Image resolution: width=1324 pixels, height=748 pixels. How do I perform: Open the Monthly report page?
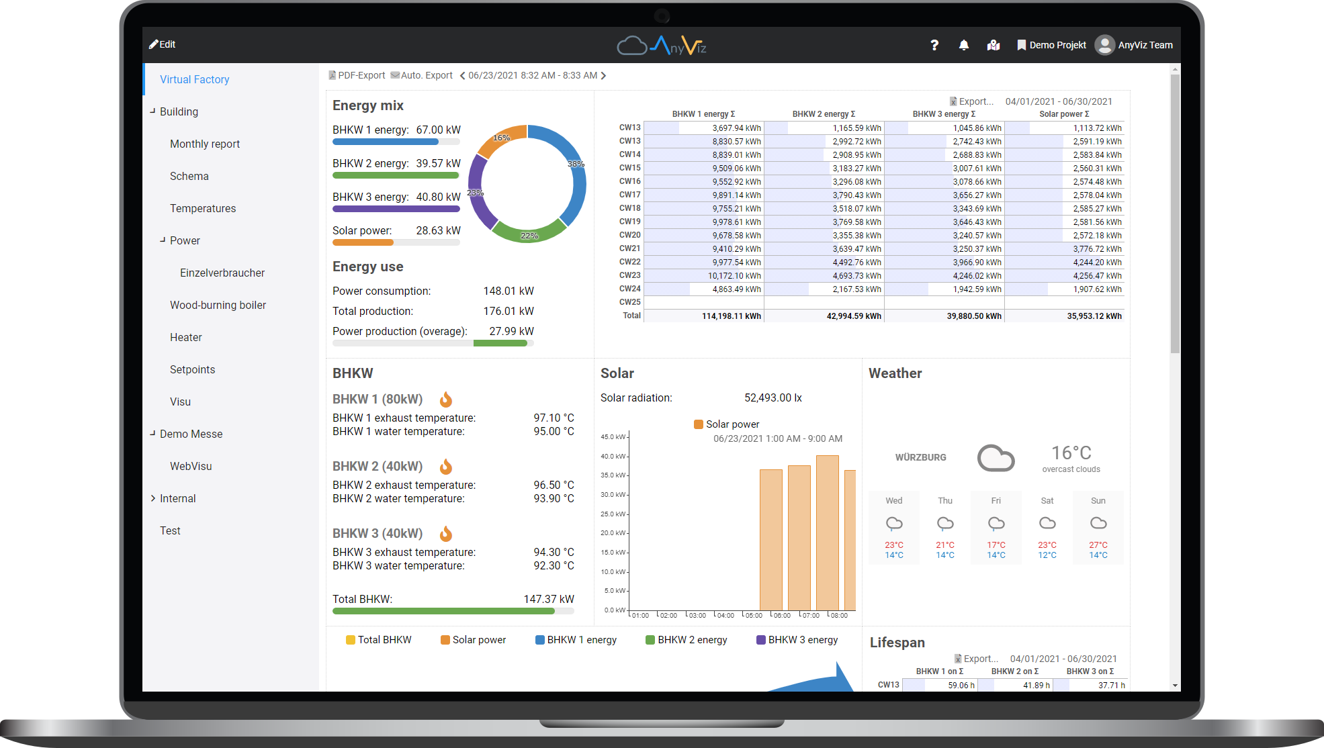[204, 144]
